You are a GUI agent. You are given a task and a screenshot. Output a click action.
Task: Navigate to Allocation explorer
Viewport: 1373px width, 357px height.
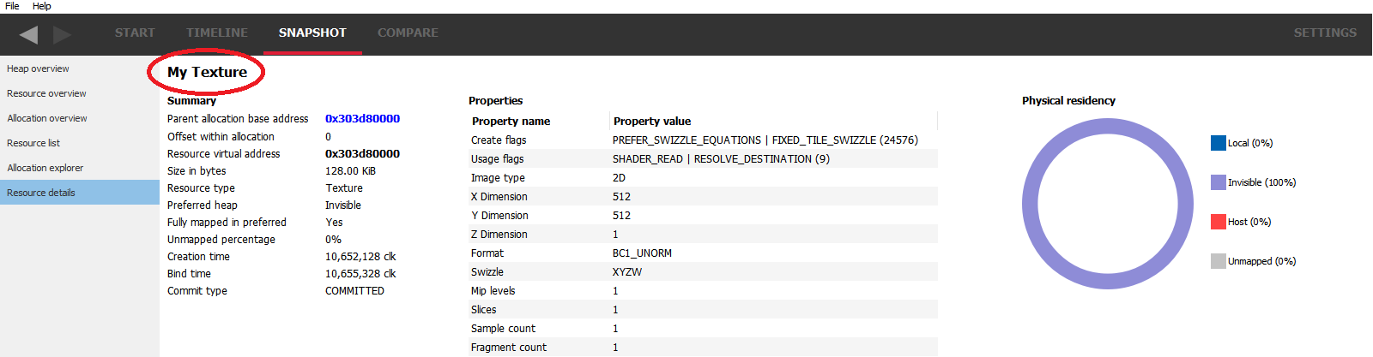[45, 168]
